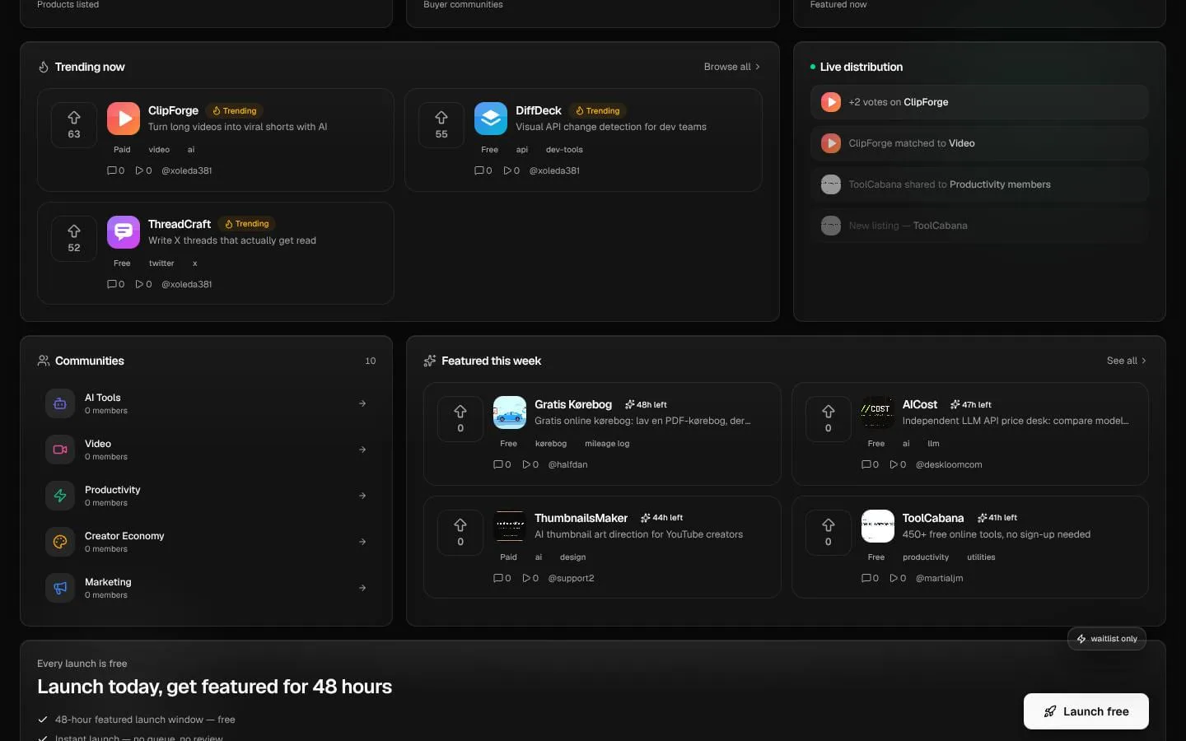Screen dimensions: 1186x741
Task: Open 'ClipForge matched to Video' activity row
Action: click(979, 143)
